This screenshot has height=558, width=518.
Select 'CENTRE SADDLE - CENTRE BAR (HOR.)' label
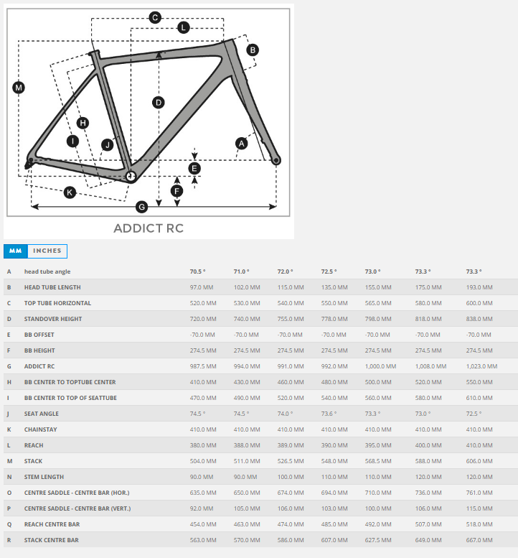click(x=77, y=493)
